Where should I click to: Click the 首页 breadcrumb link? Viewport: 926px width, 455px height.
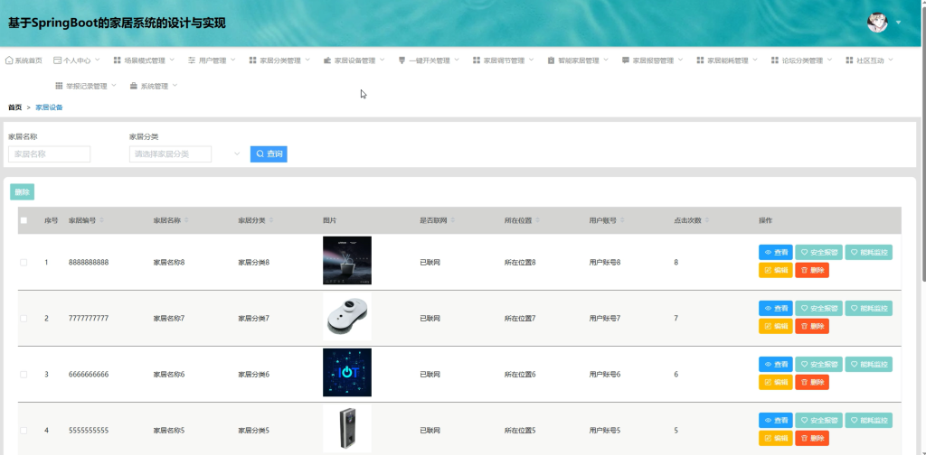click(14, 107)
